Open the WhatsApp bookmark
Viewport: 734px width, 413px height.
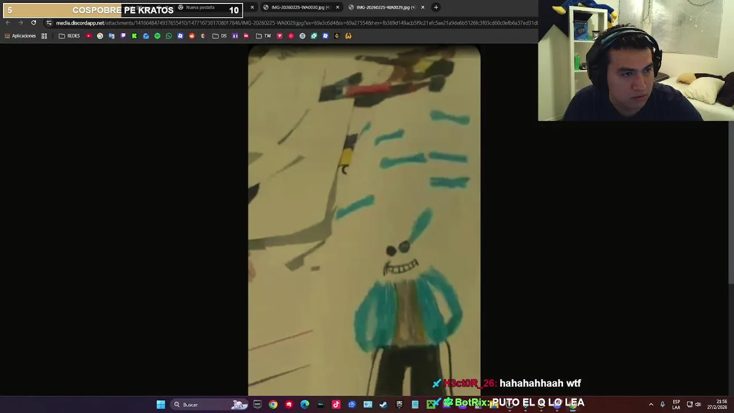(x=169, y=36)
